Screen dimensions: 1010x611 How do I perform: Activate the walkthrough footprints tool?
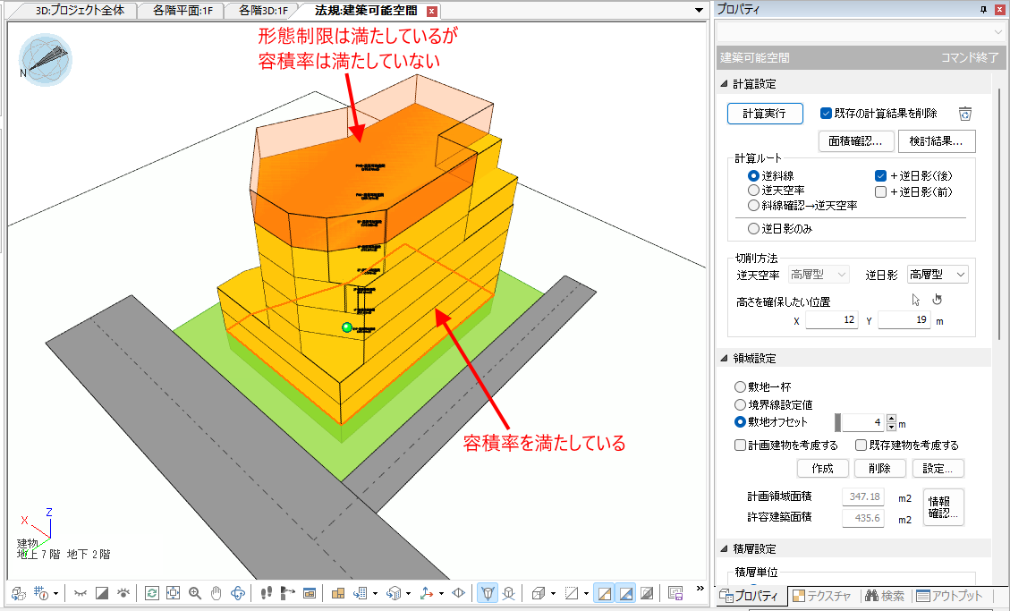click(266, 592)
